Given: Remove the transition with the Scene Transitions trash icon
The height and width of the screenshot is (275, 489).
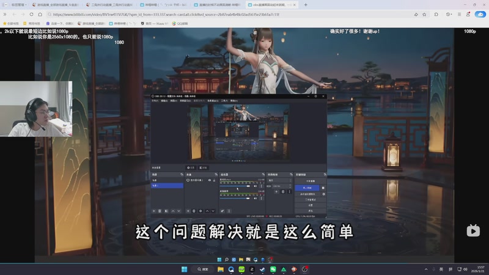Looking at the screenshot, I should (283, 191).
